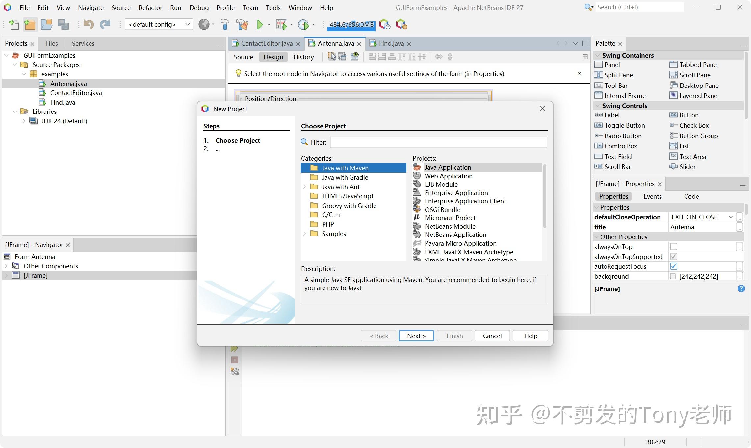
Task: Click the Next button in New Project dialog
Action: [416, 336]
